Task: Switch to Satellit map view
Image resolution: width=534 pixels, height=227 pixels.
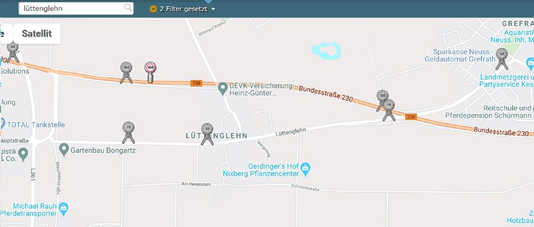Action: [x=37, y=34]
